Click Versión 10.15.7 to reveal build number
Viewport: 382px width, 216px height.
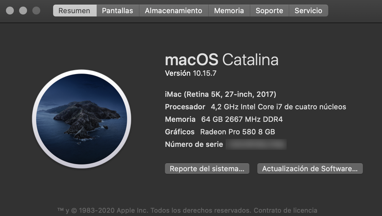tap(189, 73)
